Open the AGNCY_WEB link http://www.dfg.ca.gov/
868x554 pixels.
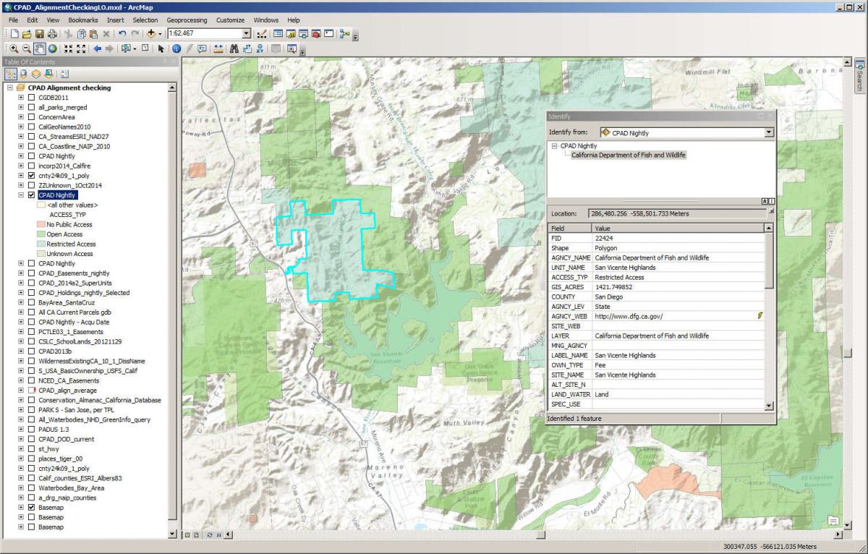629,316
